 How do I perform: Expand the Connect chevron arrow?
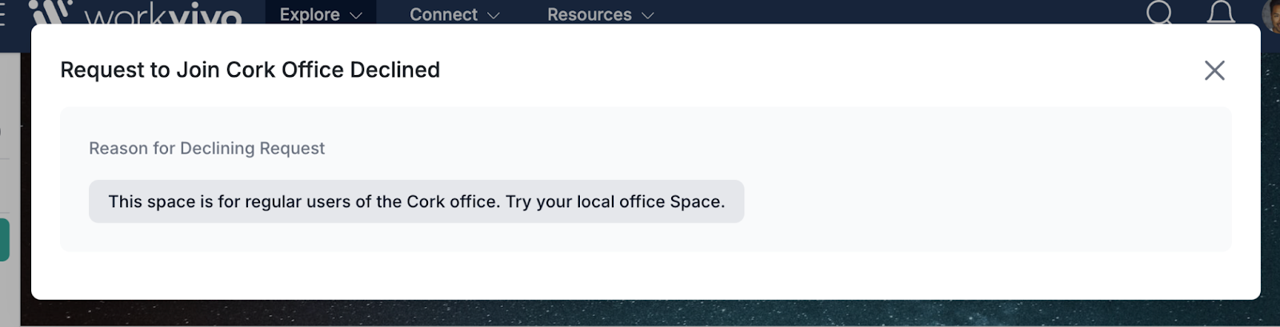coord(494,15)
